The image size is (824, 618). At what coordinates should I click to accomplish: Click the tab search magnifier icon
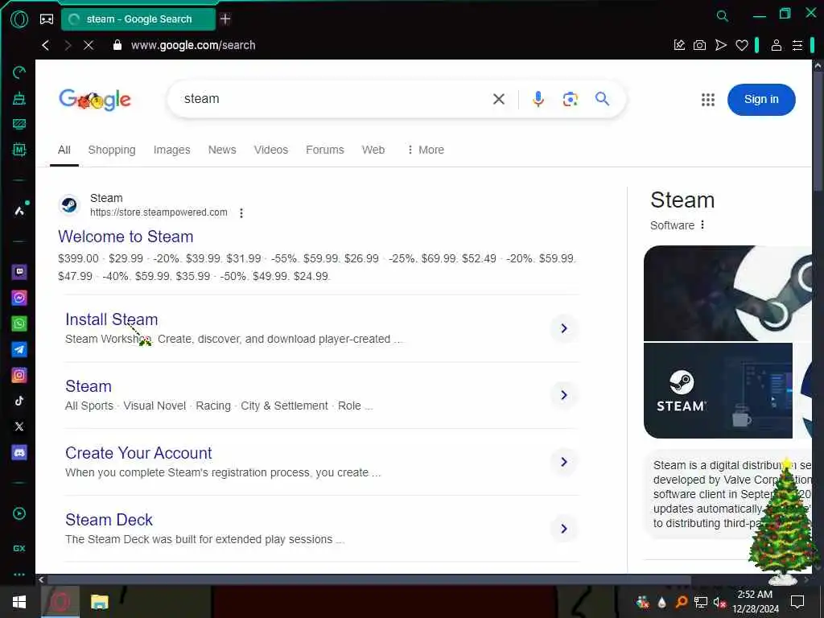point(722,16)
